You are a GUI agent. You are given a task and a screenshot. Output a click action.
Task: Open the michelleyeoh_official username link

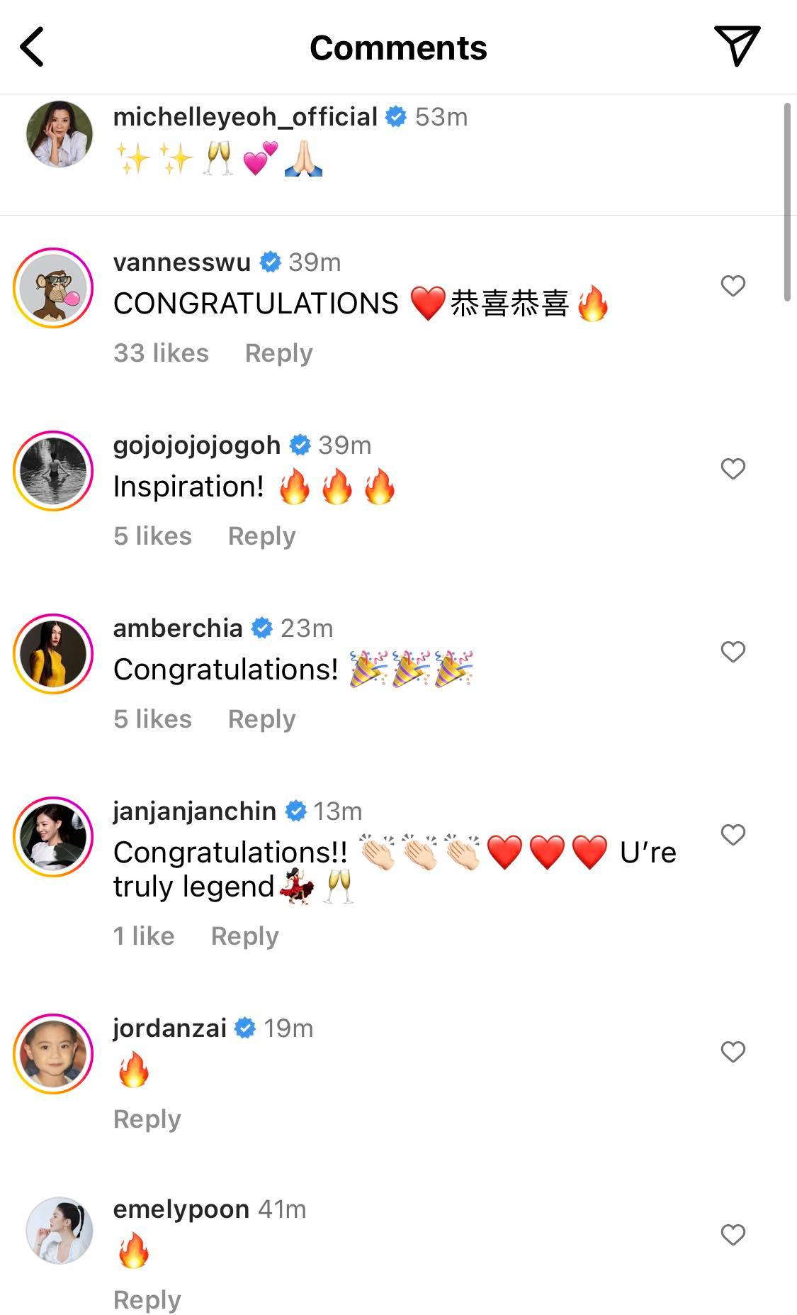245,117
